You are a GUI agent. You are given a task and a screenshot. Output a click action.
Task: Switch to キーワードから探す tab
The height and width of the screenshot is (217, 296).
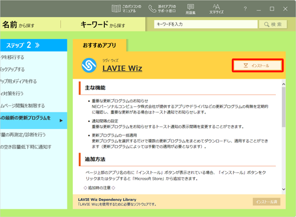point(102,25)
